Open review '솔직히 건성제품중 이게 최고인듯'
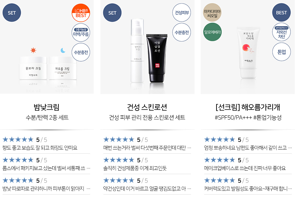 [x=135, y=168]
